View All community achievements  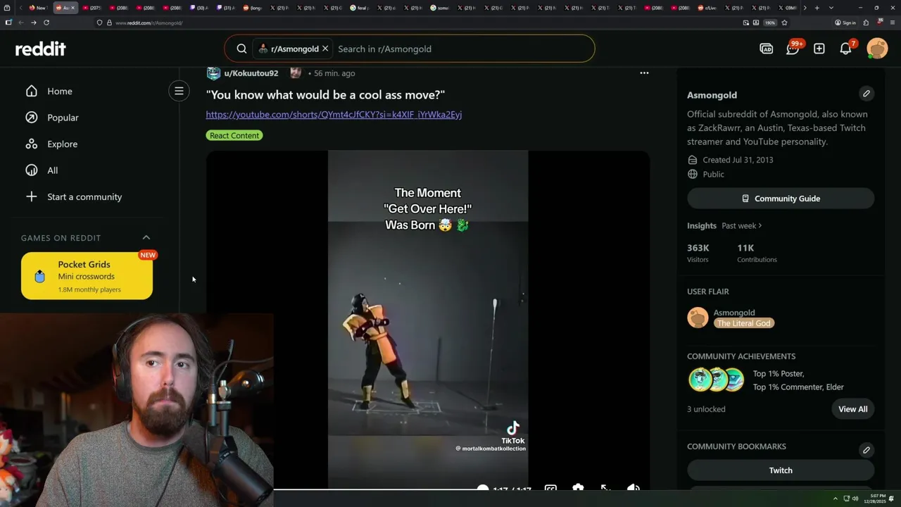852,409
